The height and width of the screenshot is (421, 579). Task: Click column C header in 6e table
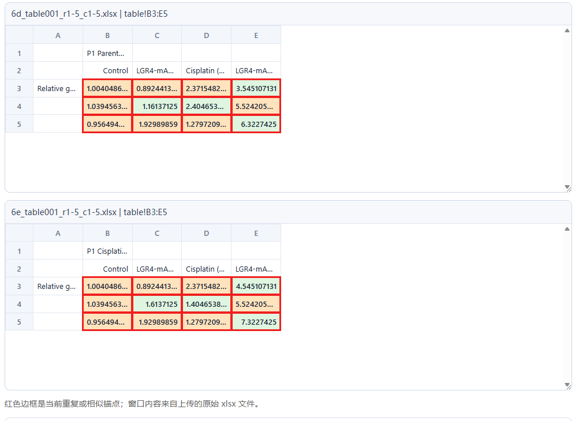[x=157, y=233]
